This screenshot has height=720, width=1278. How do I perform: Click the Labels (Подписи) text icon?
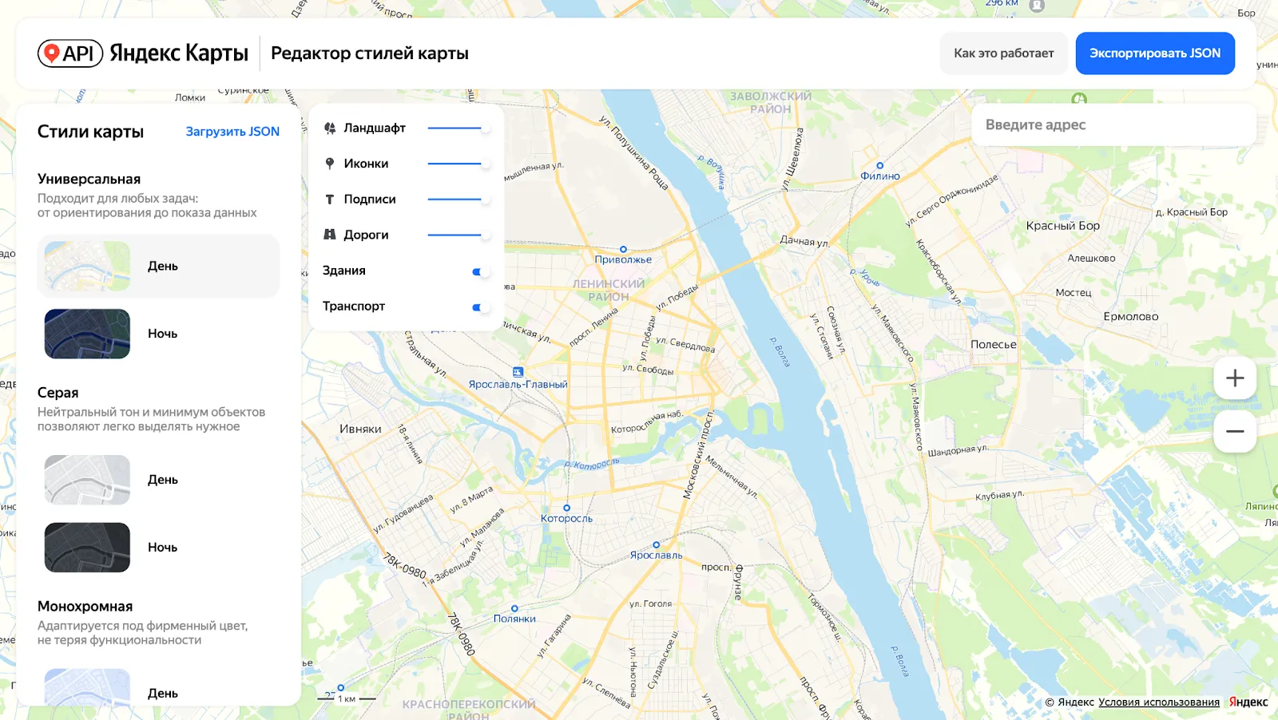point(329,200)
